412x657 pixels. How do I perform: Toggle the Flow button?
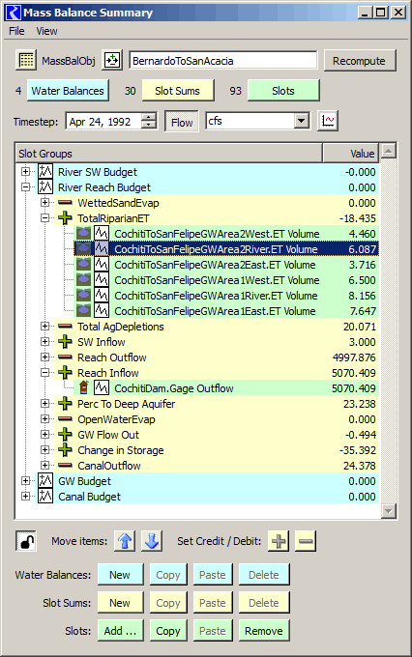[182, 122]
